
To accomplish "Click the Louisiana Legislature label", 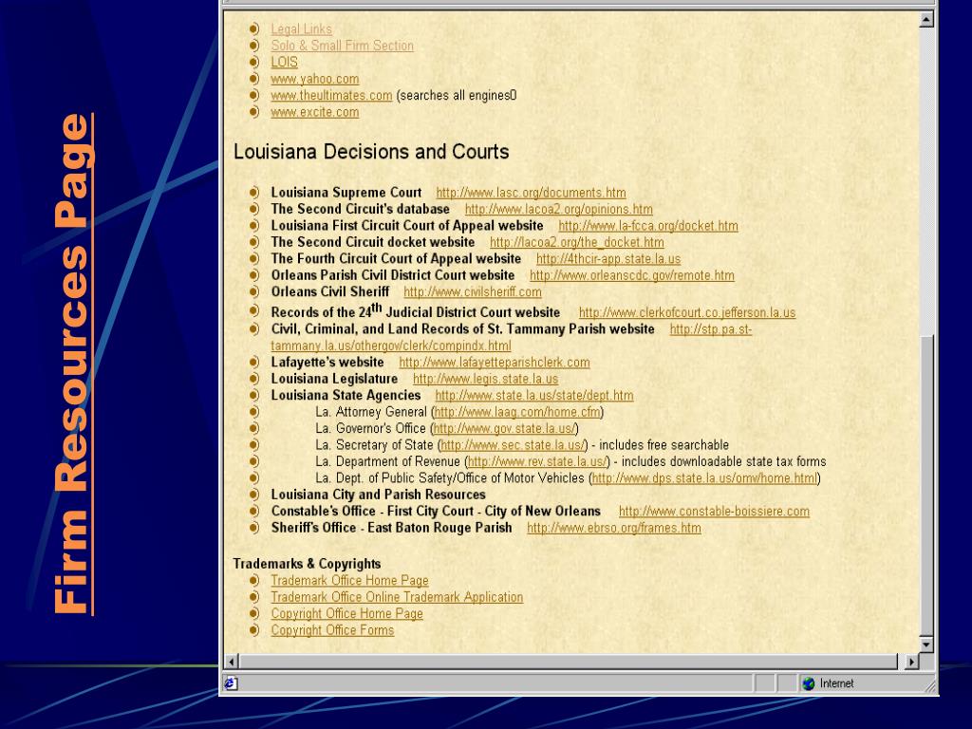I will click(x=334, y=379).
